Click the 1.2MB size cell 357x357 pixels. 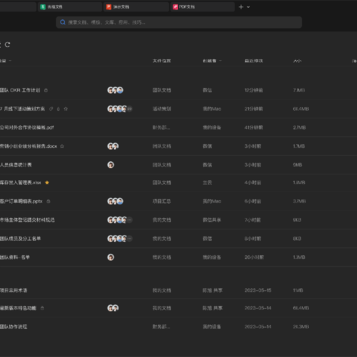[x=298, y=257]
